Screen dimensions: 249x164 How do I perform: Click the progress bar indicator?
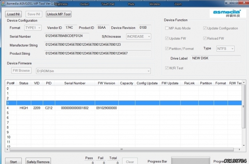[191, 161]
